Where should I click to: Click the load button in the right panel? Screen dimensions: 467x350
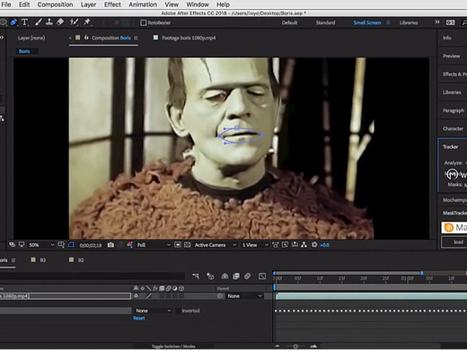click(x=454, y=242)
